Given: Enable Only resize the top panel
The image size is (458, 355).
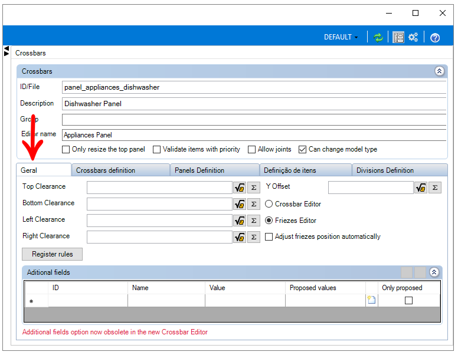Looking at the screenshot, I should click(66, 149).
